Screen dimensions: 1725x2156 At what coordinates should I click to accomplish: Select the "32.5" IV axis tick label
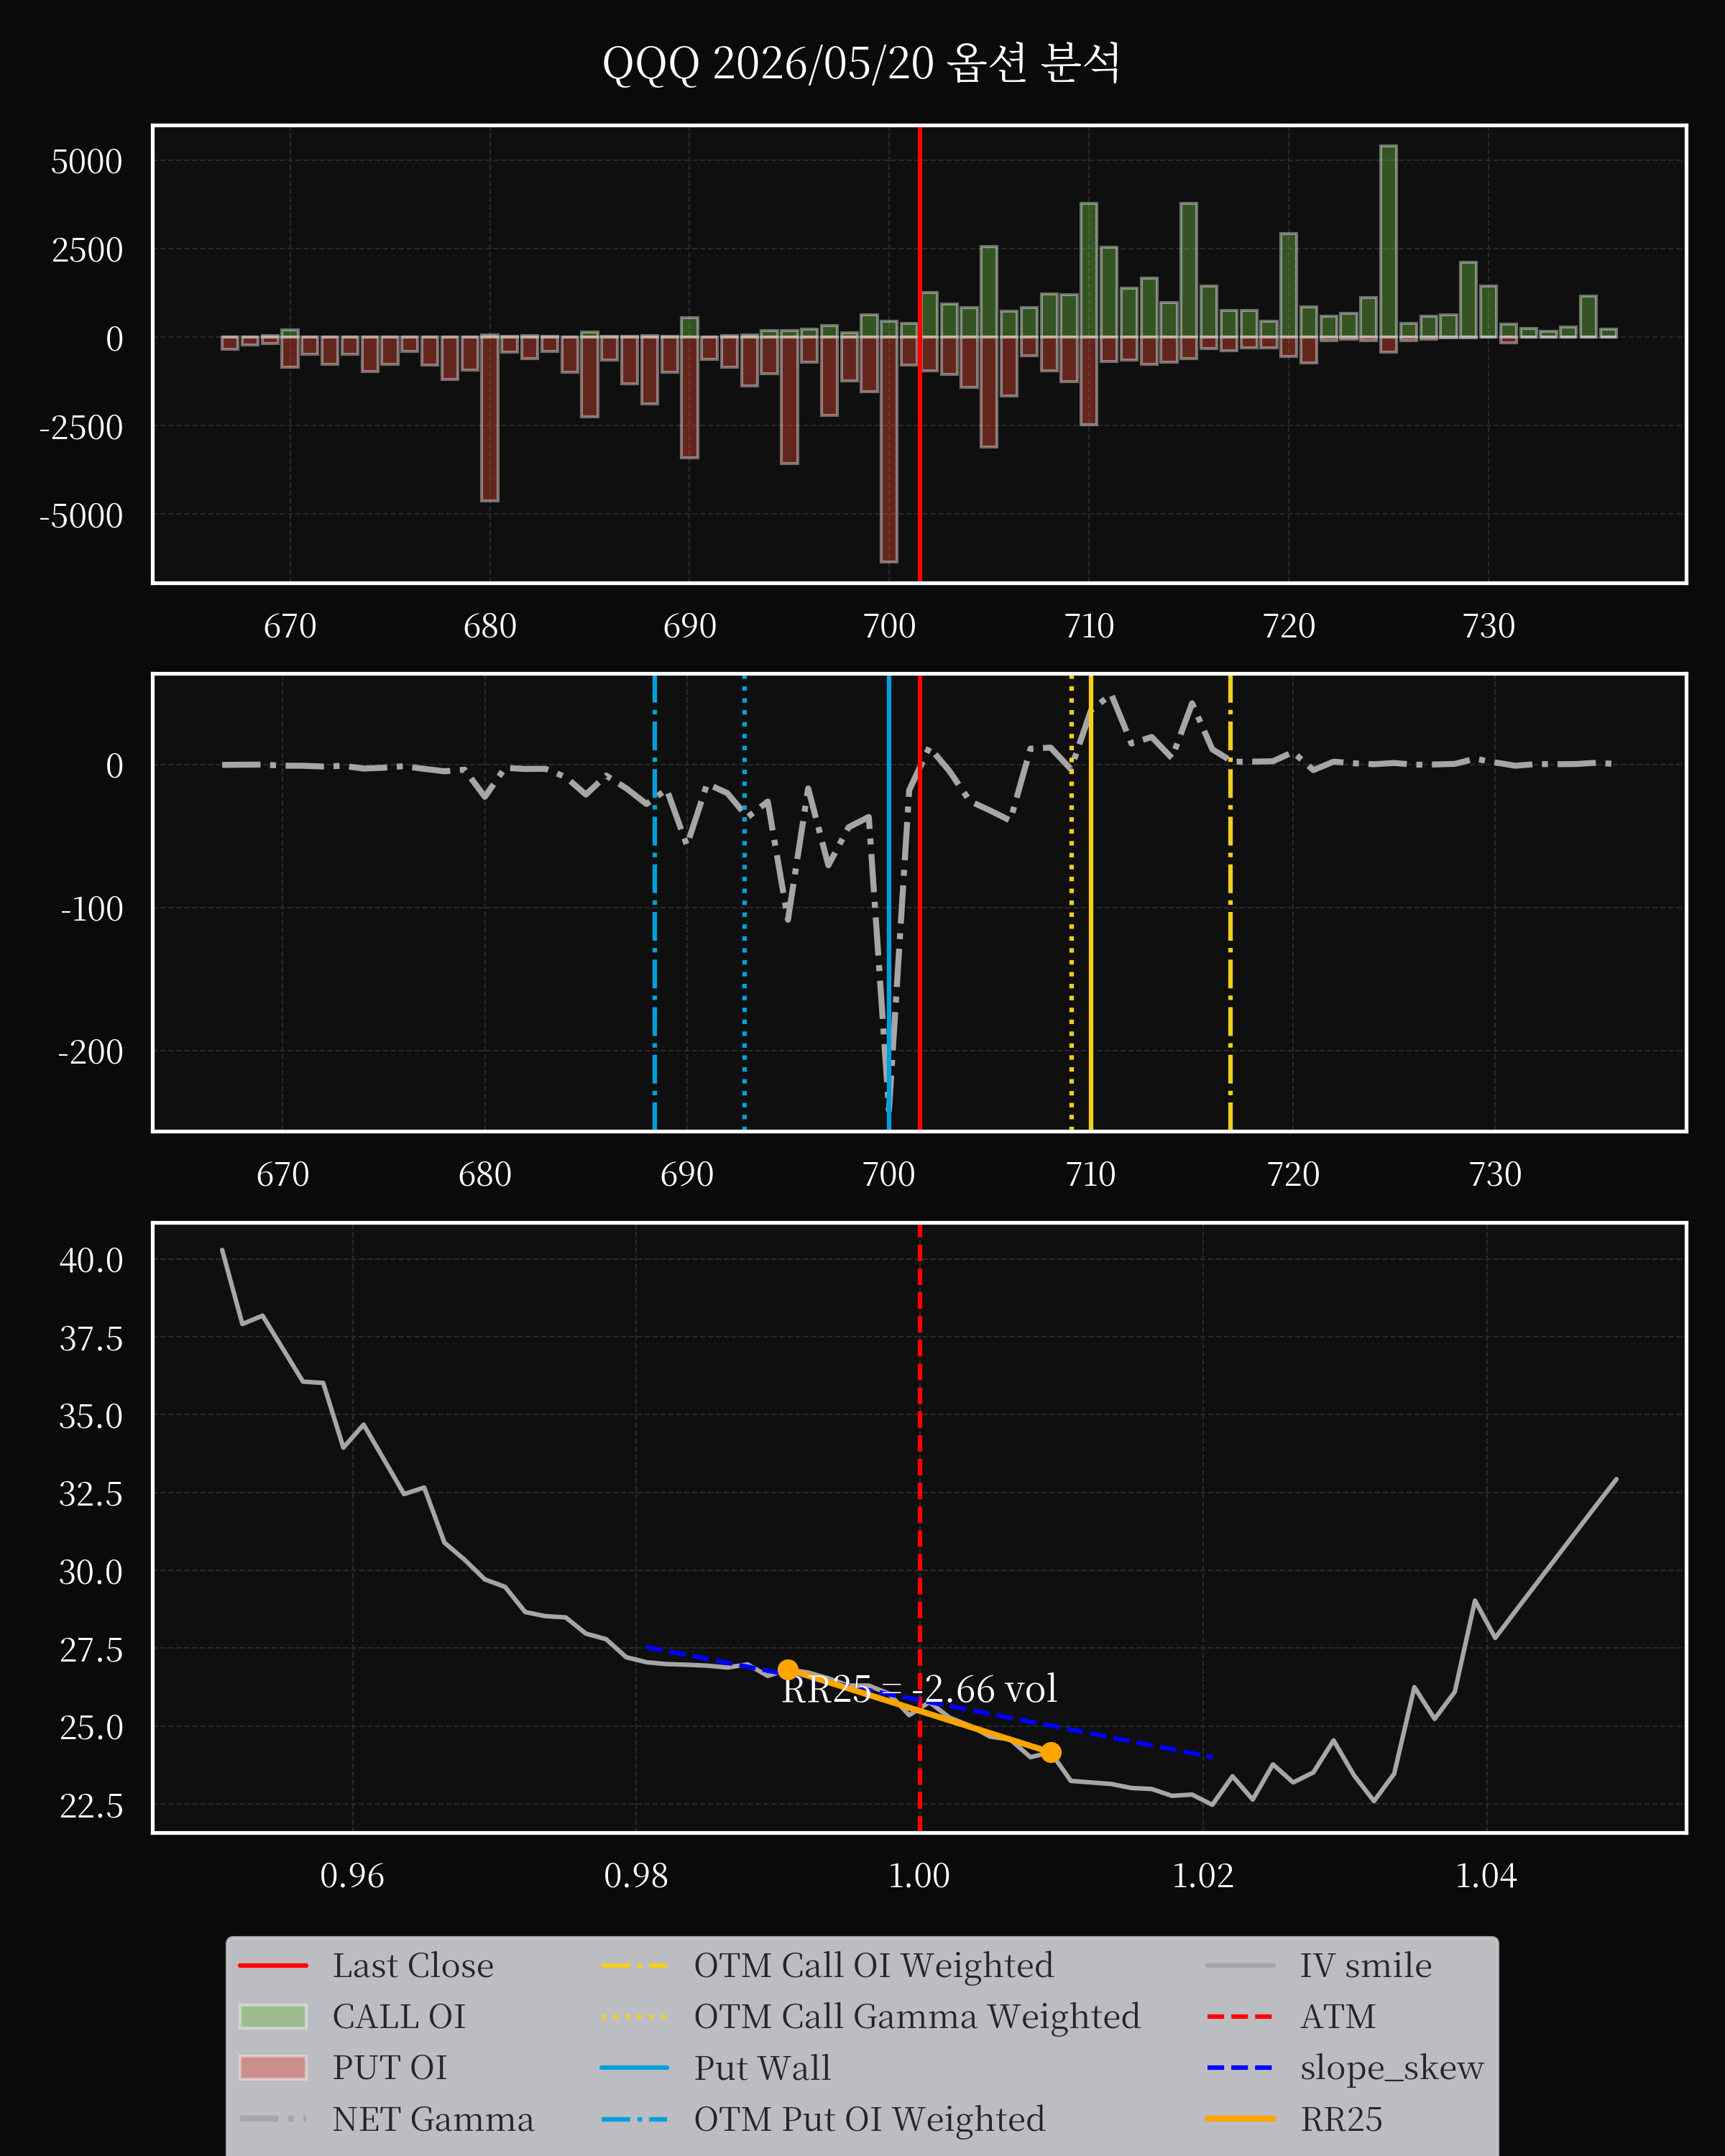pos(91,1493)
